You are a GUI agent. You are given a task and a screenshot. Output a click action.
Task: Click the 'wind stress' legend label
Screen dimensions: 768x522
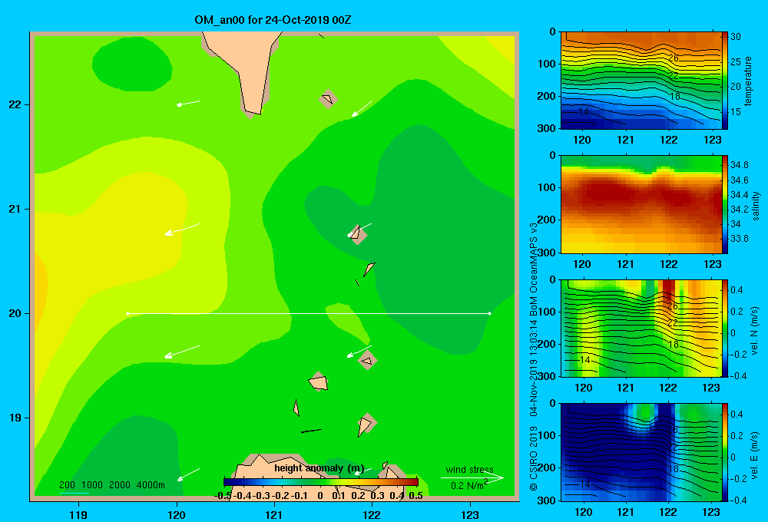click(470, 469)
